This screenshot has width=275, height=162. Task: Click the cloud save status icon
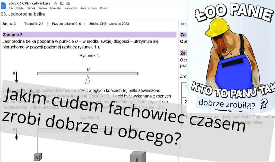68,4
